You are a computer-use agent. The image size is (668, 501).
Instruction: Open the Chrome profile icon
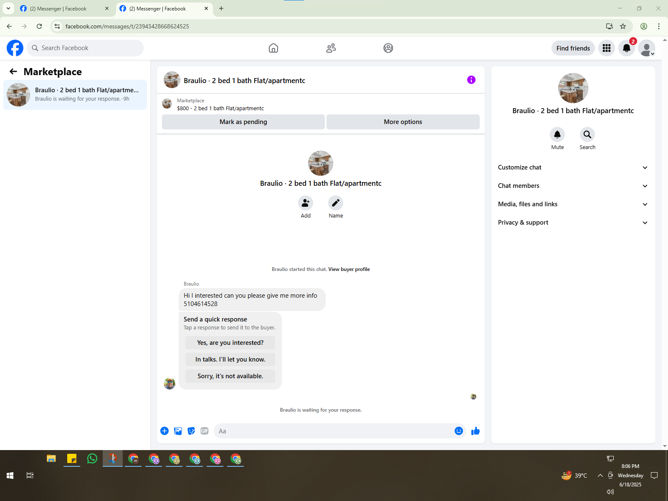coord(644,26)
